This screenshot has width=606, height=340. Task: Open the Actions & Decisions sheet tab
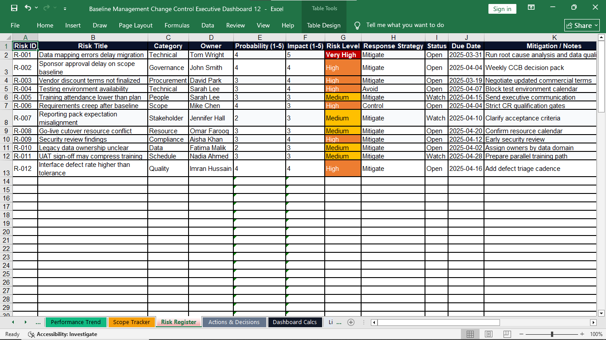tap(234, 322)
